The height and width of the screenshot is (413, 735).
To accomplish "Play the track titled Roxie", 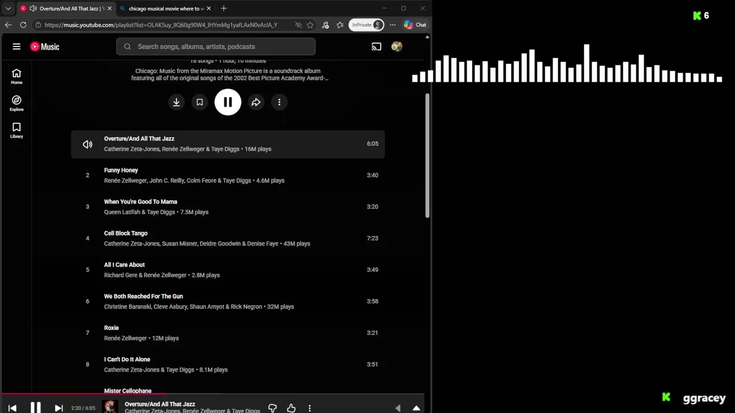I will click(x=228, y=333).
